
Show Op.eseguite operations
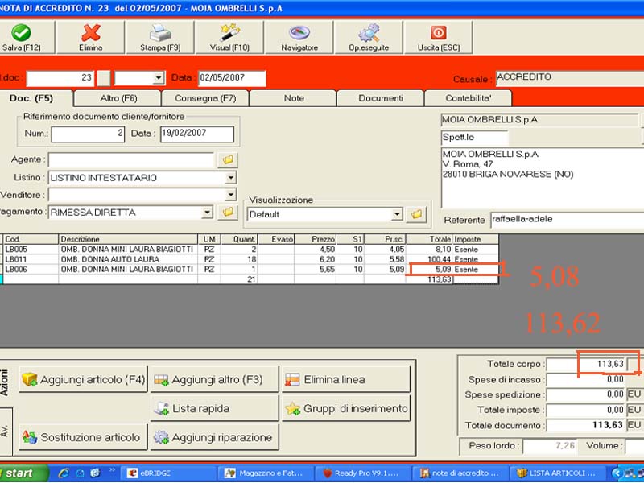point(369,37)
